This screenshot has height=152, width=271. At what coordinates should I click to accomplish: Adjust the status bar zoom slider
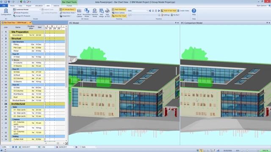[x=250, y=151]
